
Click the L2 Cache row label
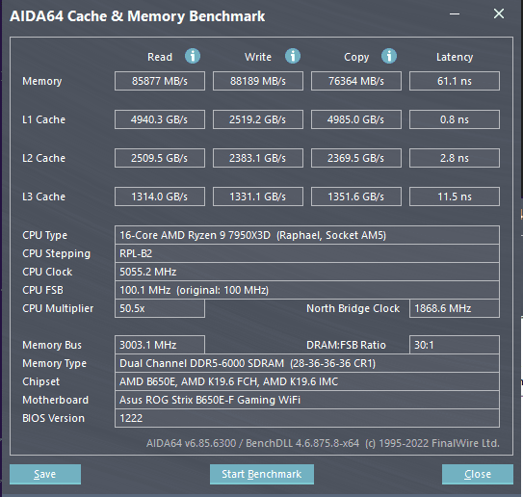(x=43, y=158)
